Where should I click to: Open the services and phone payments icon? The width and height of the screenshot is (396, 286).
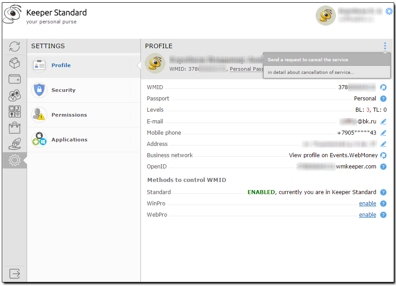tap(14, 112)
